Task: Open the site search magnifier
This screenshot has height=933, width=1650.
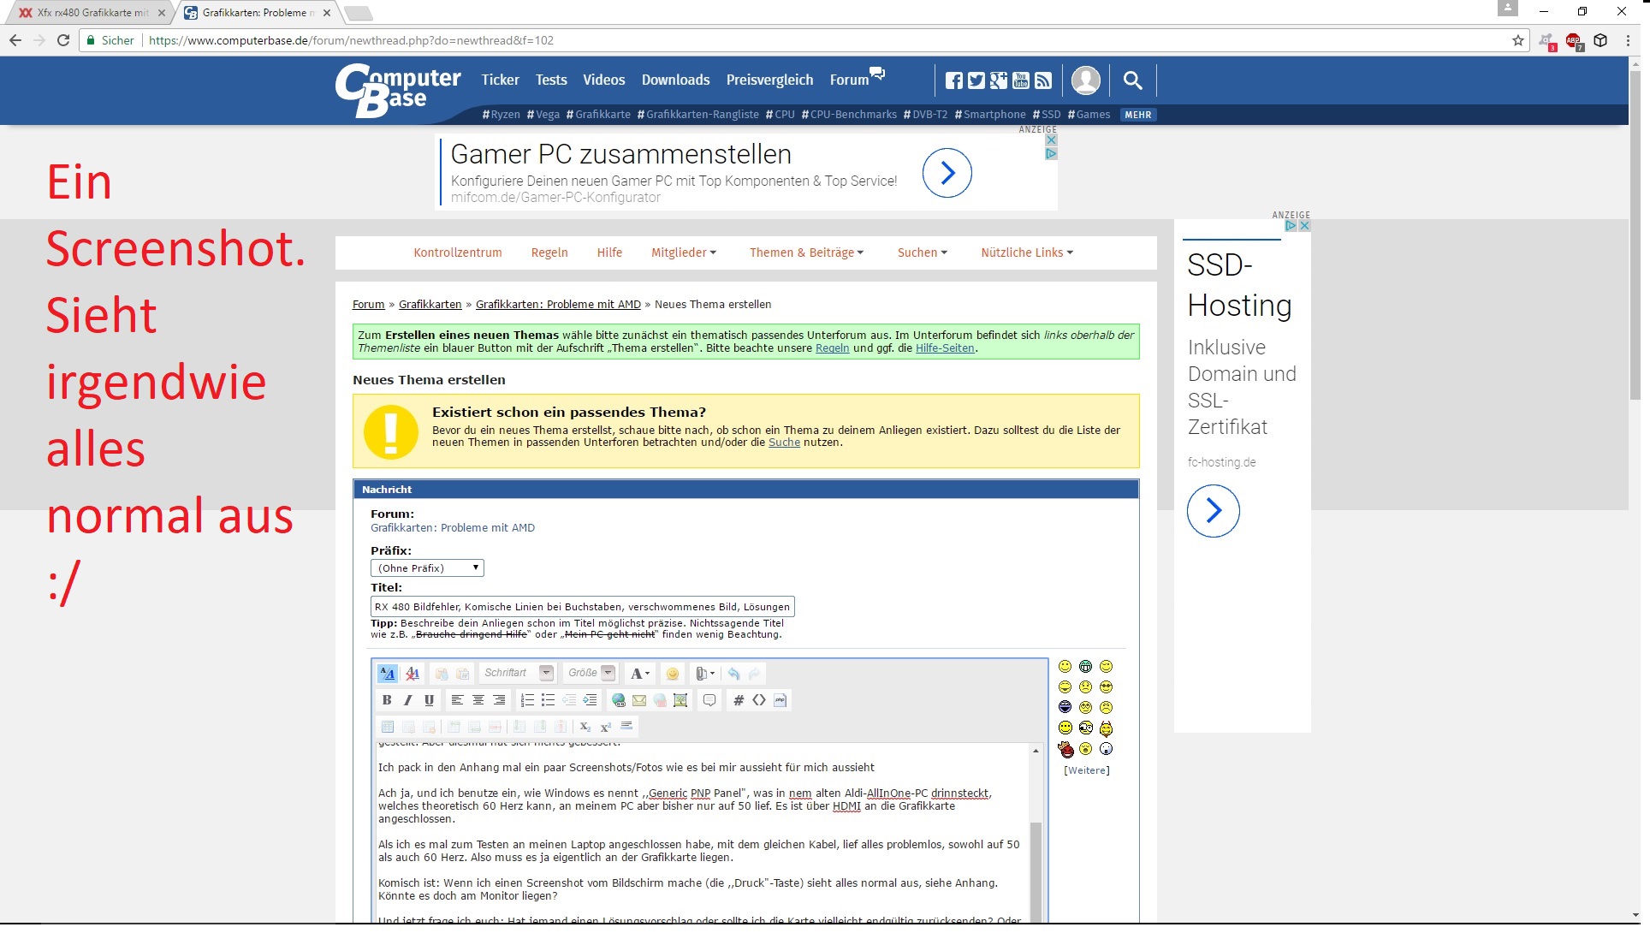Action: click(x=1132, y=80)
